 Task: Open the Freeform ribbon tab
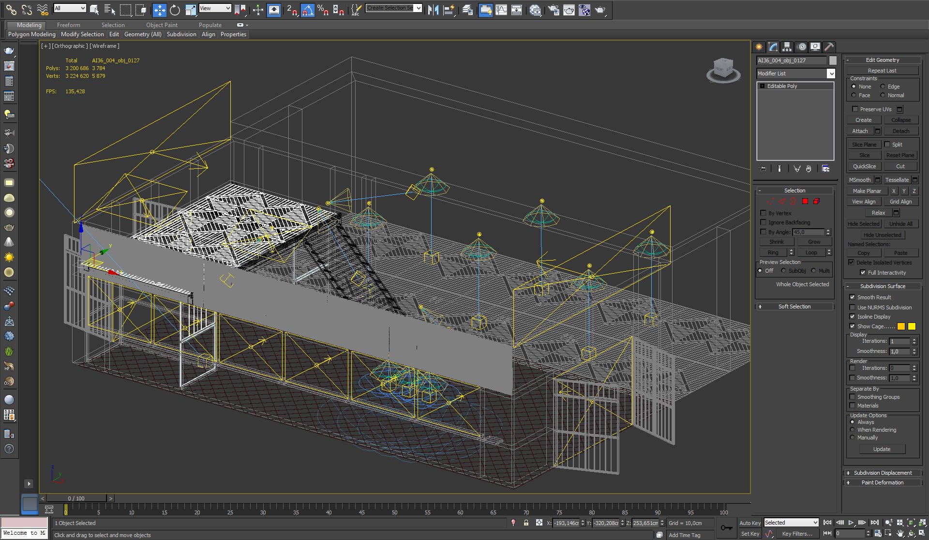[x=69, y=25]
